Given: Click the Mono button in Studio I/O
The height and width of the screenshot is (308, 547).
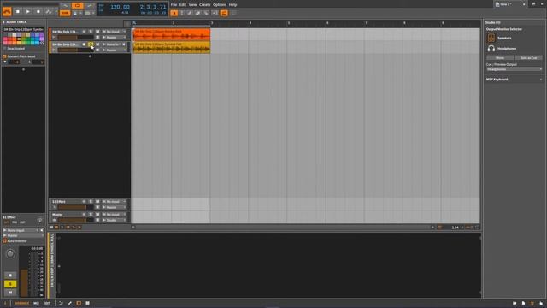Looking at the screenshot, I should coord(500,58).
